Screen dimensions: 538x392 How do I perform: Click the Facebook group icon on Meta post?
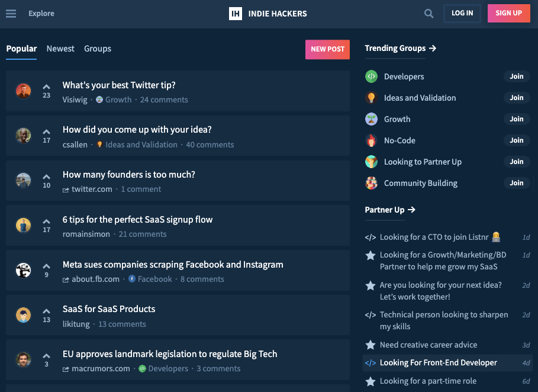pos(132,279)
